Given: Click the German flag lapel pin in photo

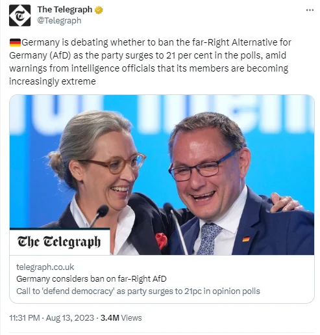Looking at the screenshot, I should (246, 239).
